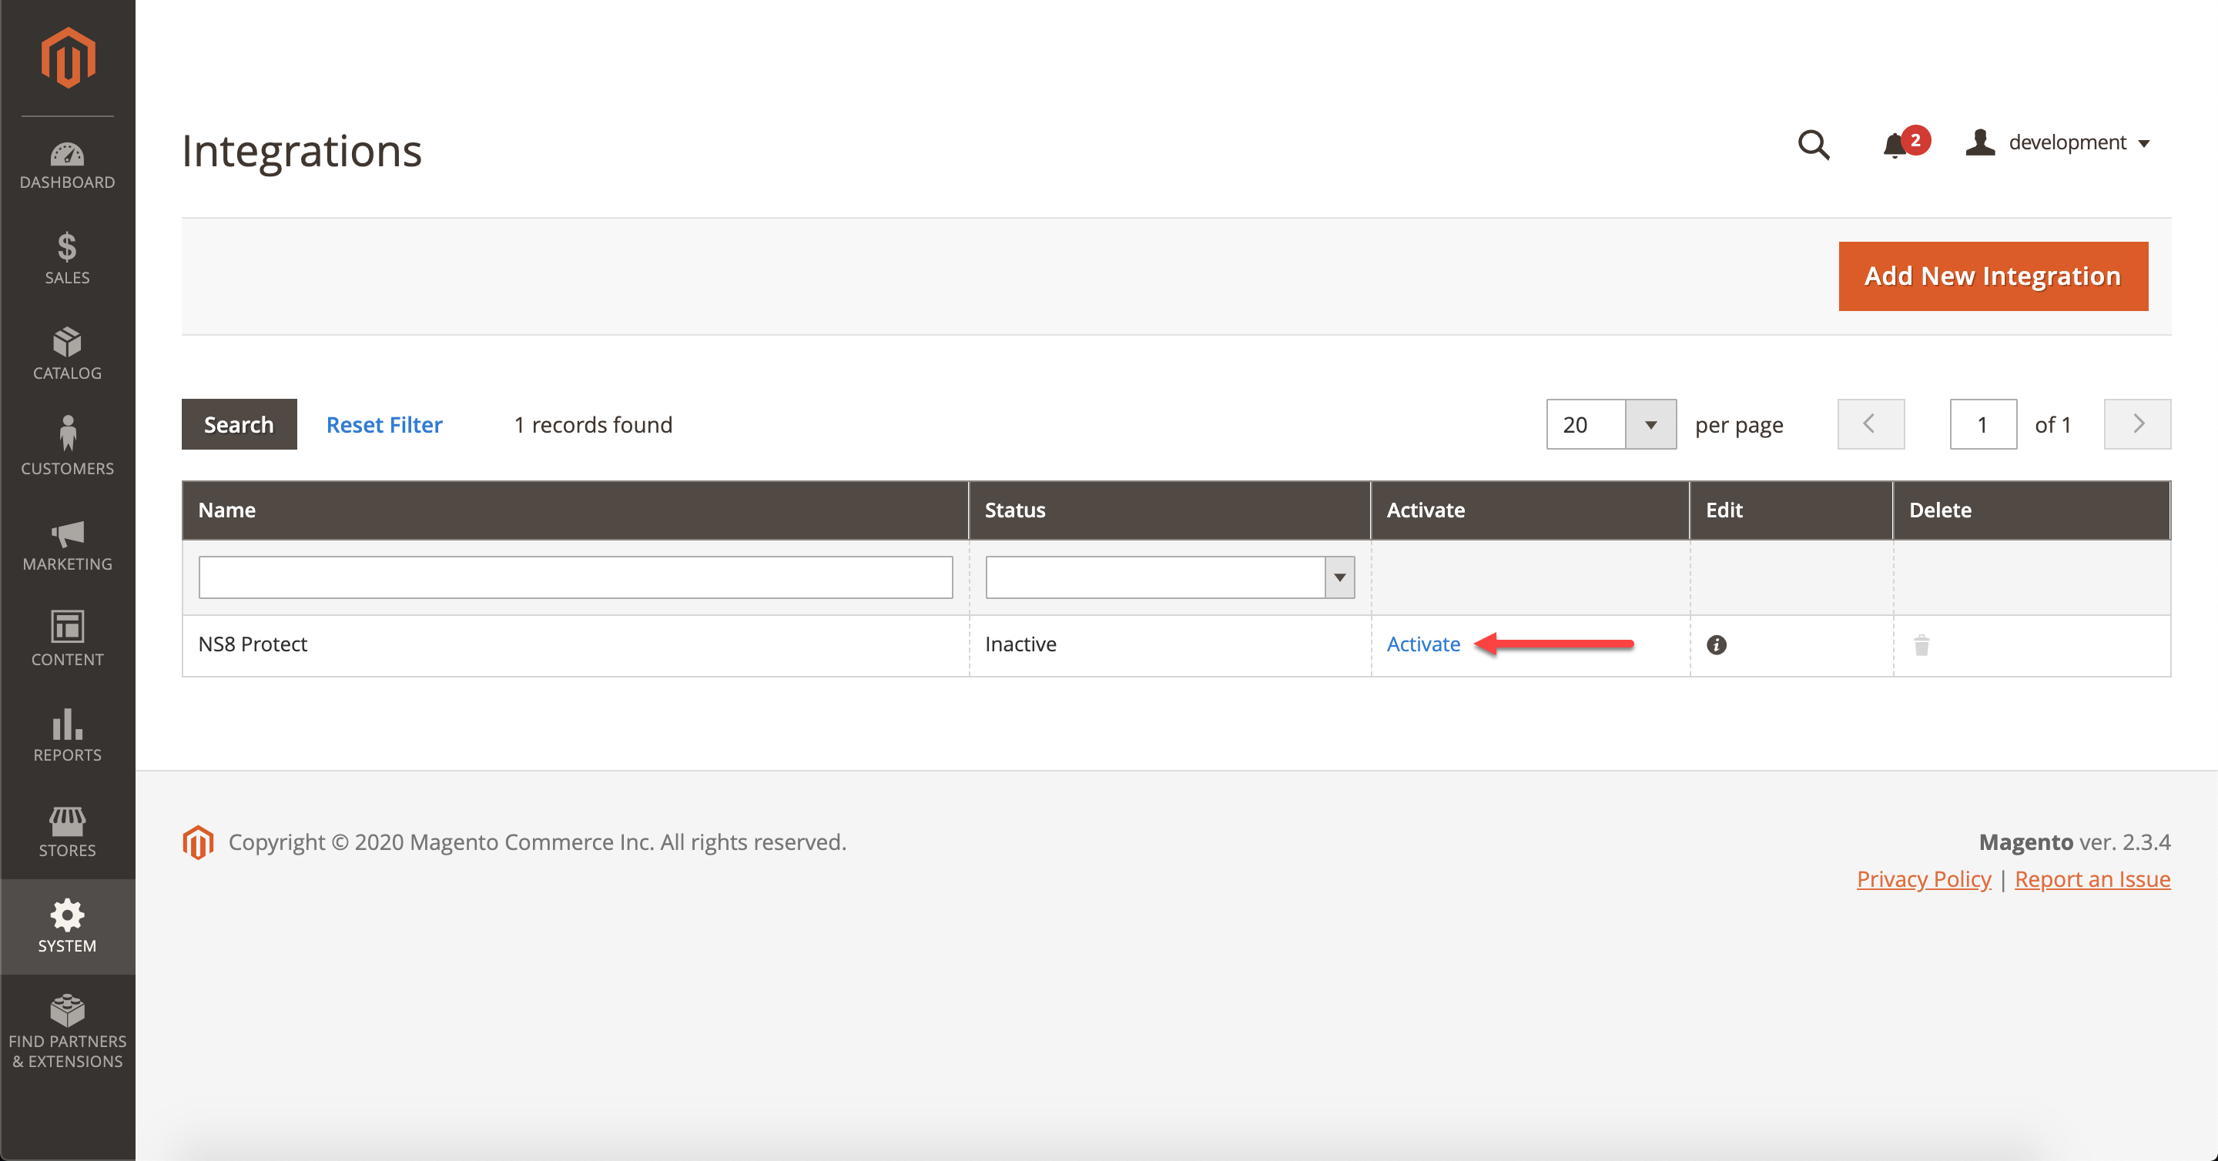2218x1161 pixels.
Task: Open the notifications bell with 2 alerts
Action: pyautogui.click(x=1897, y=145)
